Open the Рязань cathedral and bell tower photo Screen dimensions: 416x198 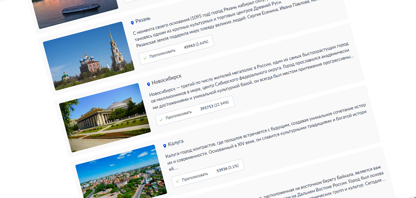(x=89, y=56)
